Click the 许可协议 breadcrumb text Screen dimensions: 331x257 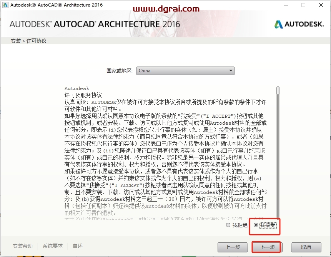click(x=36, y=41)
